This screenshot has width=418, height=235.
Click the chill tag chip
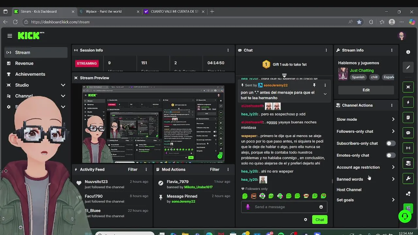[374, 77]
